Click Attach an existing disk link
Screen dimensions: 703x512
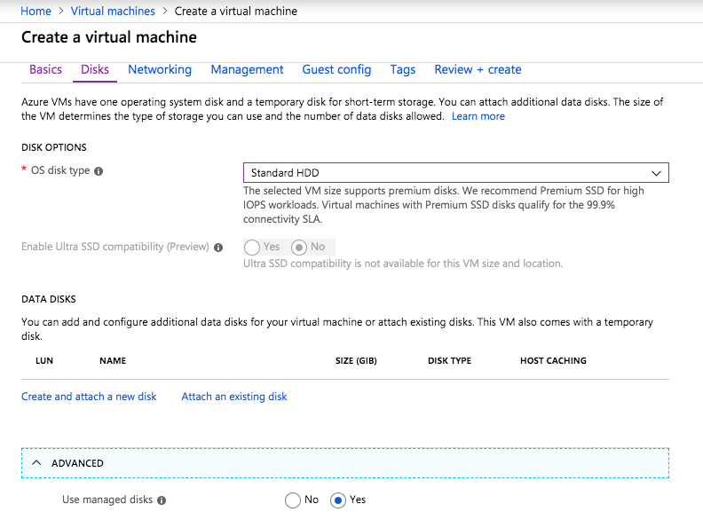[234, 397]
